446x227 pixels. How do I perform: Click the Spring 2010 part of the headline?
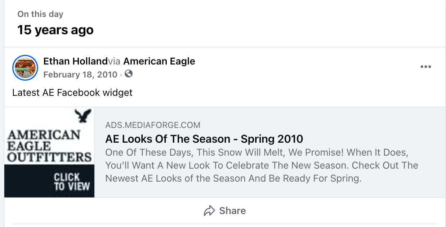(x=272, y=139)
